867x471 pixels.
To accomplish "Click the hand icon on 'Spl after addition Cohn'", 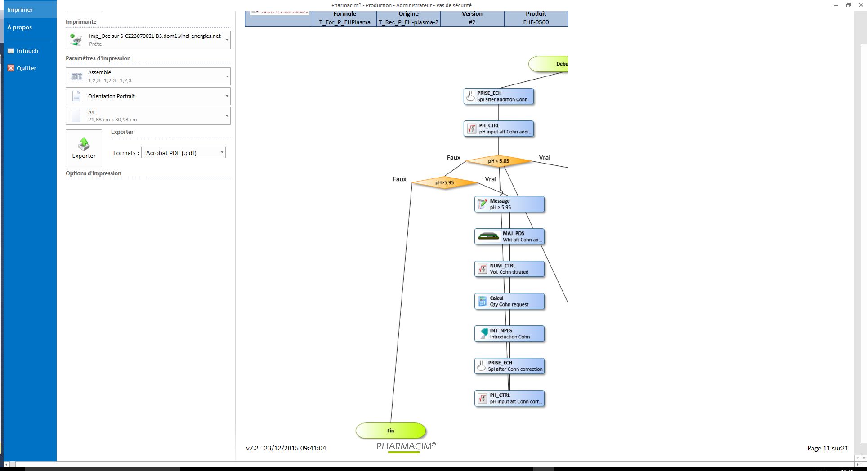I will click(470, 96).
